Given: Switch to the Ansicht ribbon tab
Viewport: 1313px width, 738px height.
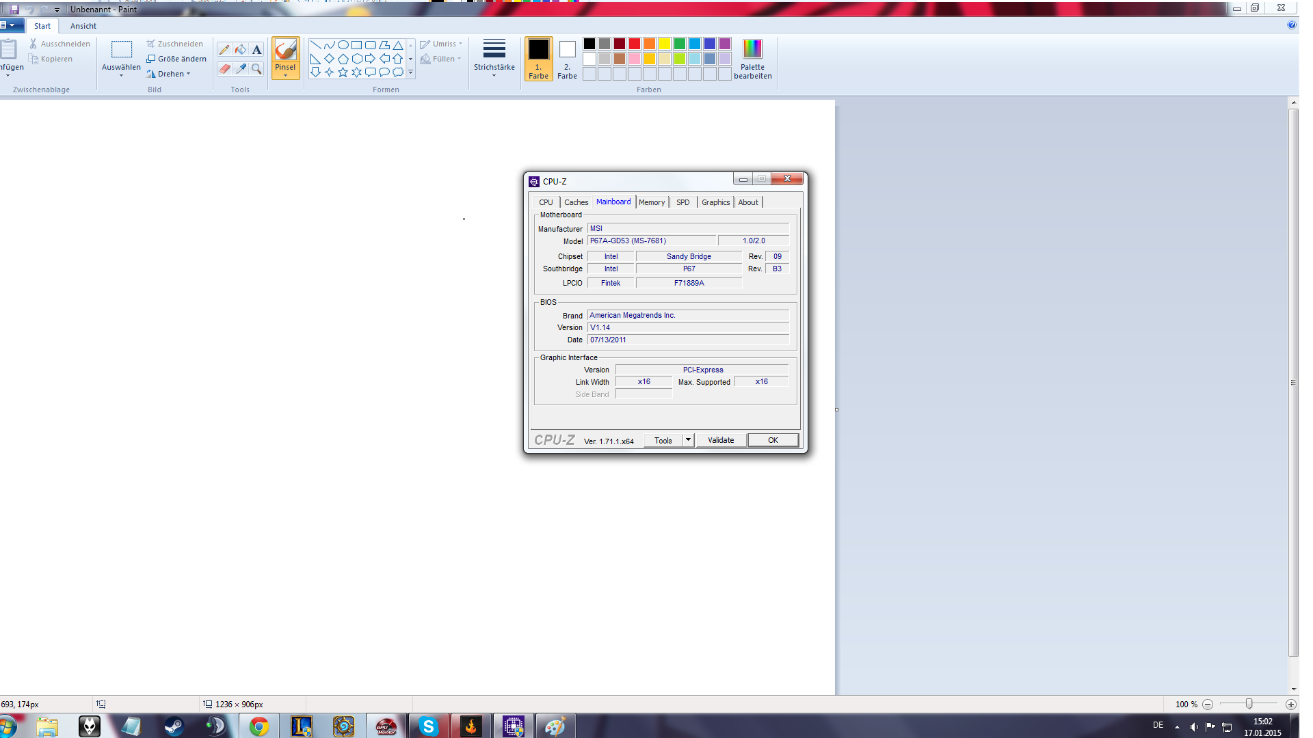Looking at the screenshot, I should click(83, 26).
